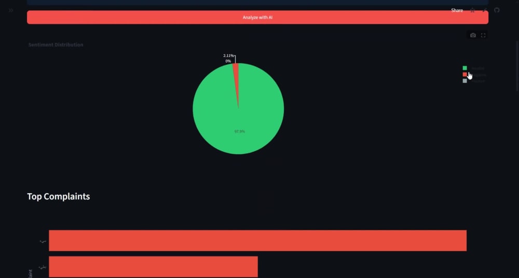The width and height of the screenshot is (519, 278).
Task: Open the Share option in the header
Action: coord(457,10)
